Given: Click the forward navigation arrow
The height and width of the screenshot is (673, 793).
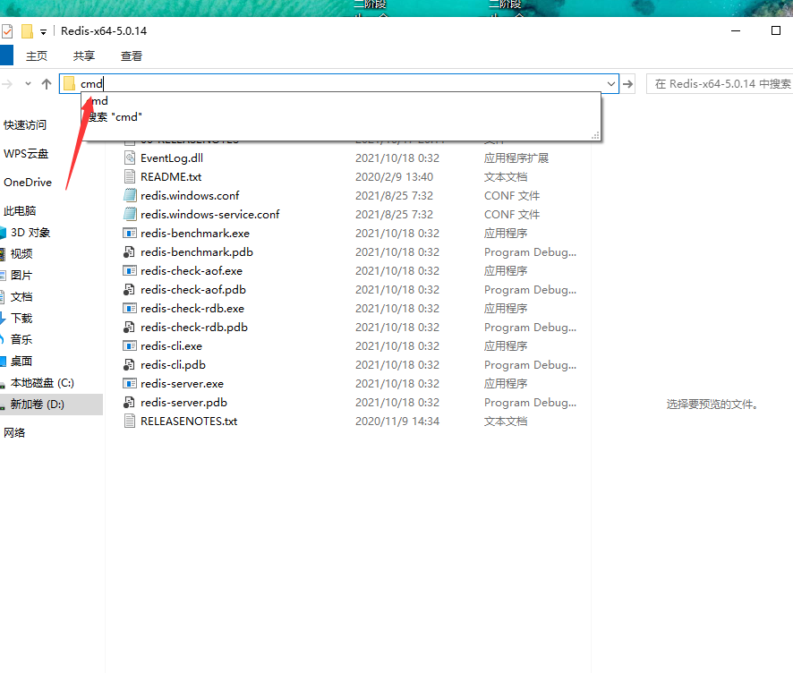Looking at the screenshot, I should pyautogui.click(x=6, y=84).
